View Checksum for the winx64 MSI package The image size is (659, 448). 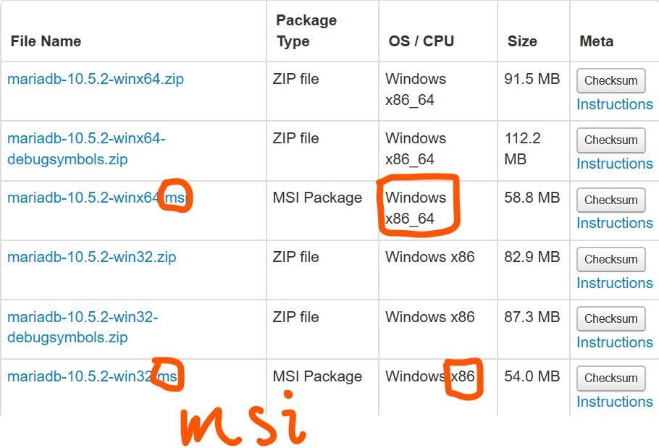click(610, 200)
